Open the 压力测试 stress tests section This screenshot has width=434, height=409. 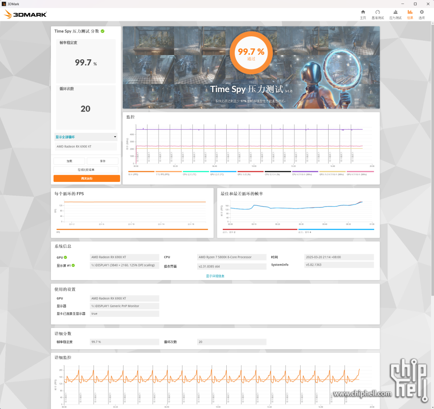395,15
